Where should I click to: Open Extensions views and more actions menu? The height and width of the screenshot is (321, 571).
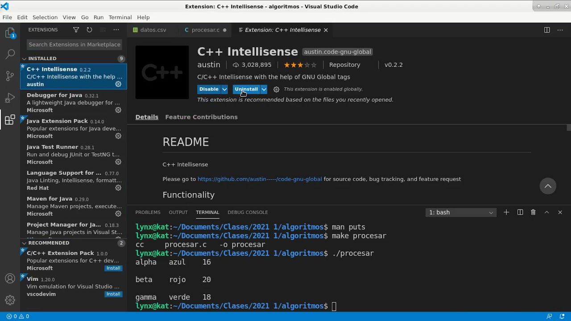[x=116, y=30]
